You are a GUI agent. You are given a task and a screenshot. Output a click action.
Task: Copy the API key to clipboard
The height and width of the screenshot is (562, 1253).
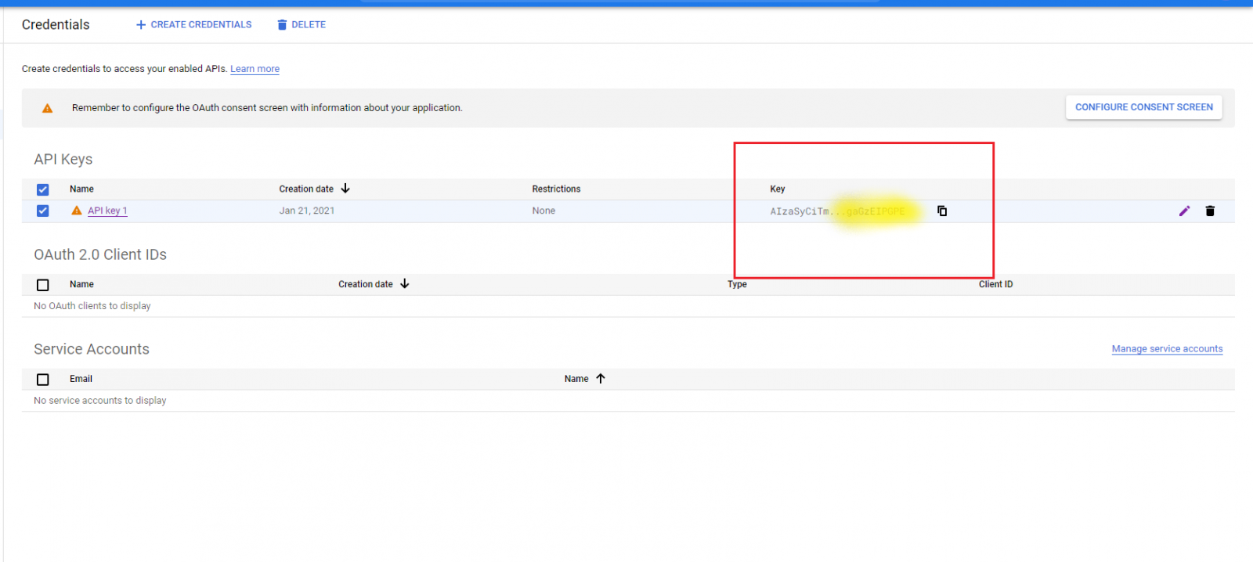[x=942, y=211]
